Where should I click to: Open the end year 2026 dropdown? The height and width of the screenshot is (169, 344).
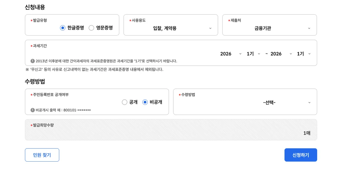pos(281,54)
